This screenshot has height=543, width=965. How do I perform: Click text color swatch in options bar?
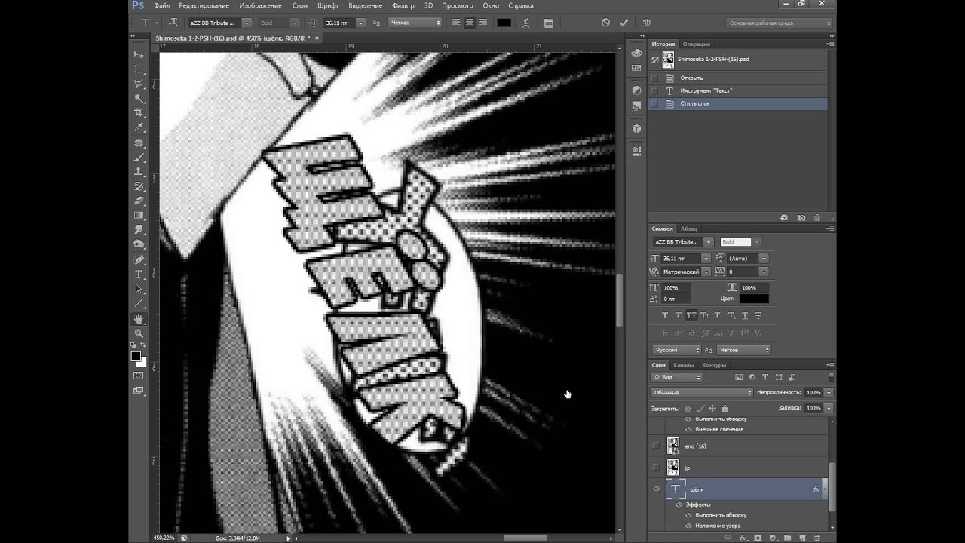click(504, 23)
